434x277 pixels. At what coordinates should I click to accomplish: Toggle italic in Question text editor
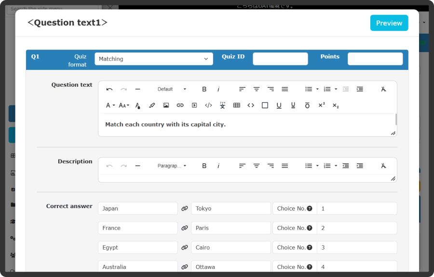coord(218,89)
